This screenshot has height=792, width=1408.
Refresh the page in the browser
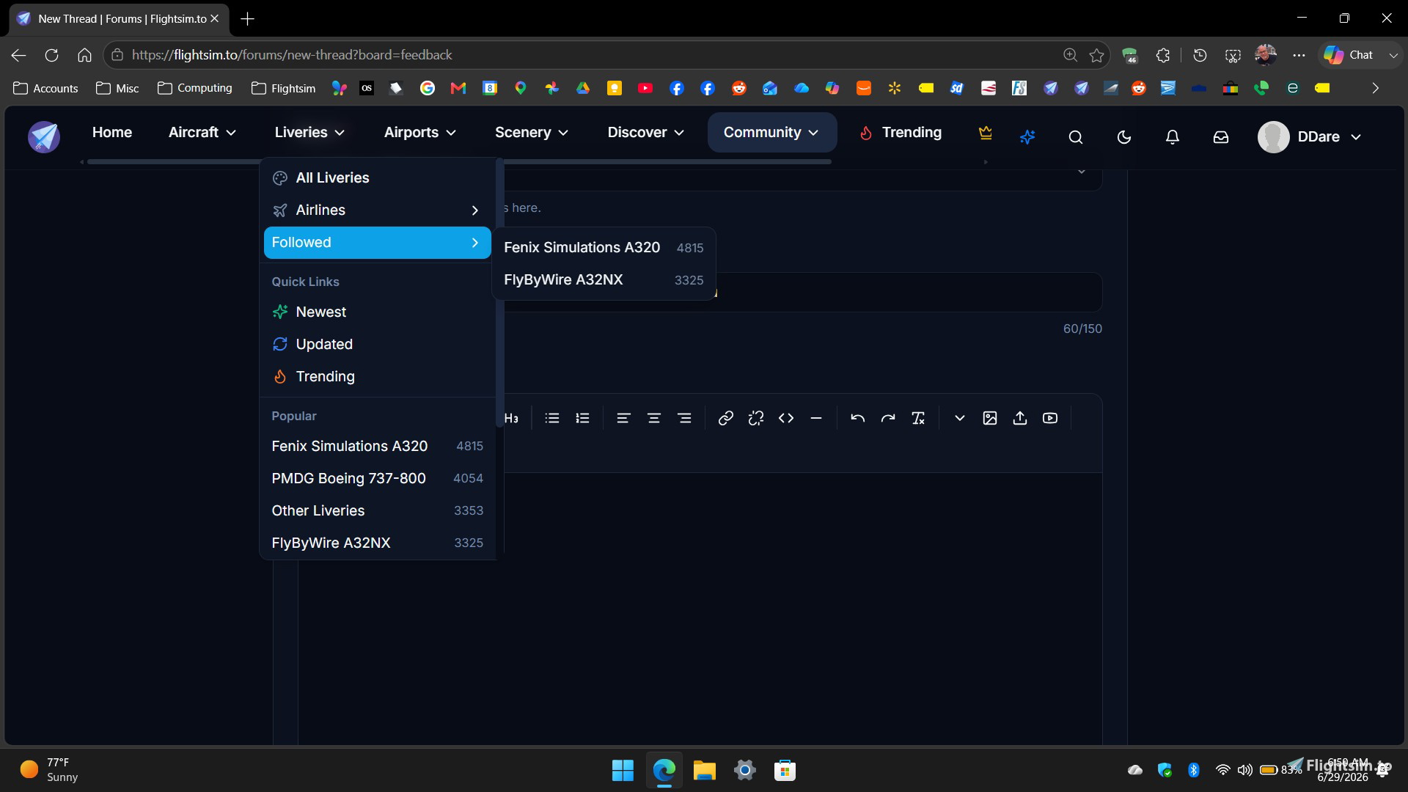[x=51, y=55]
